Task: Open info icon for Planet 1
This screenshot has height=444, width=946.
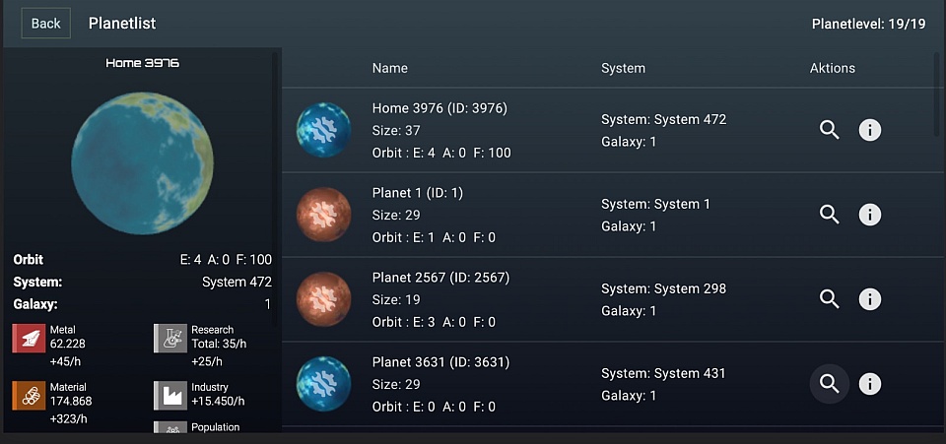Action: point(870,215)
